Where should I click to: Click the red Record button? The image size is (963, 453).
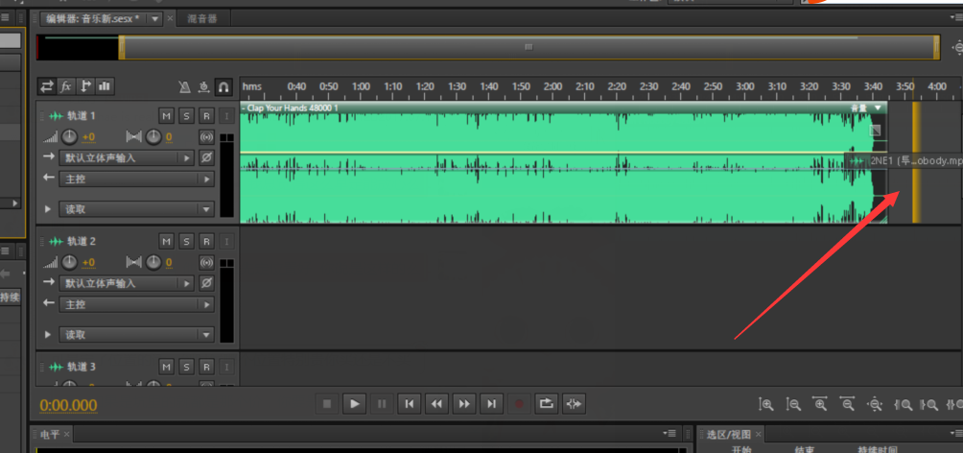click(x=519, y=404)
